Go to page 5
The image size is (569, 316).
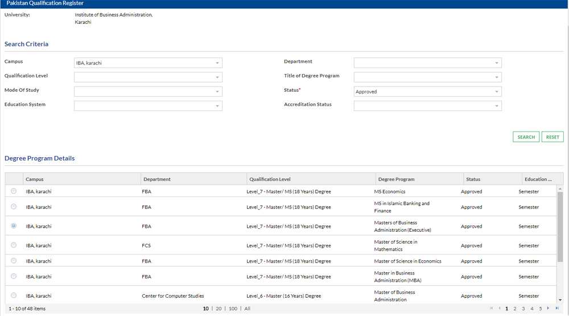541,309
